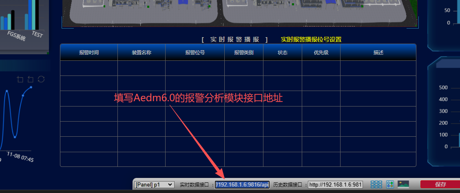Focus the 历史数据接口 URL field
The image size is (460, 193).
[335, 185]
